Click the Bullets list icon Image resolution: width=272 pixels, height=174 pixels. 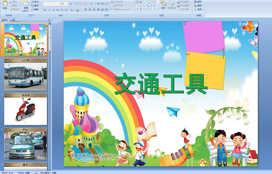click(x=87, y=4)
